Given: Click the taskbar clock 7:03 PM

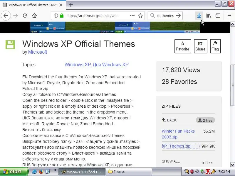Looking at the screenshot, I should click(x=224, y=172).
